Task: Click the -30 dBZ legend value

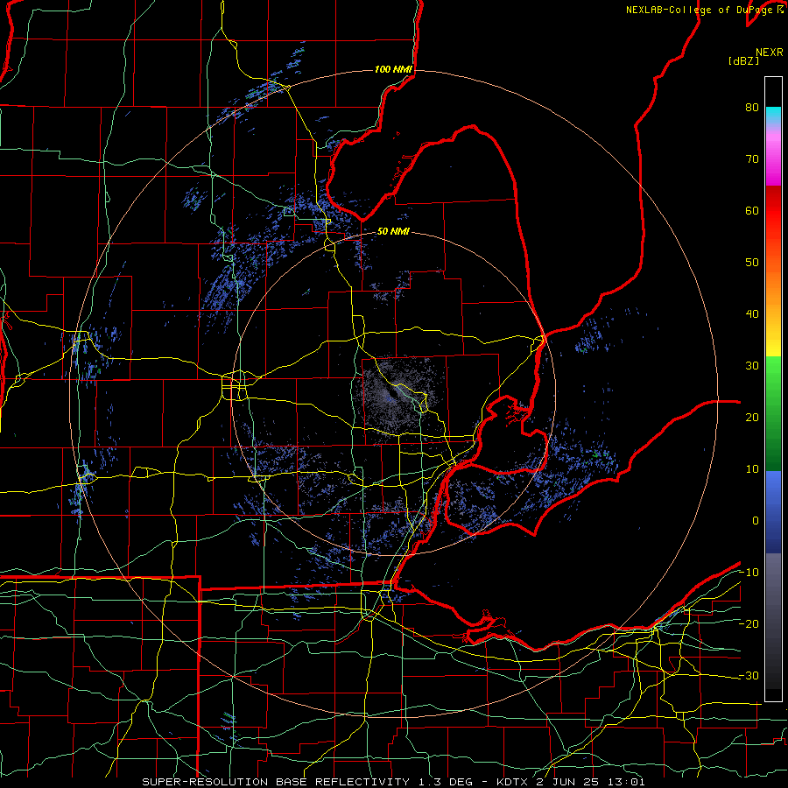Action: [x=749, y=675]
